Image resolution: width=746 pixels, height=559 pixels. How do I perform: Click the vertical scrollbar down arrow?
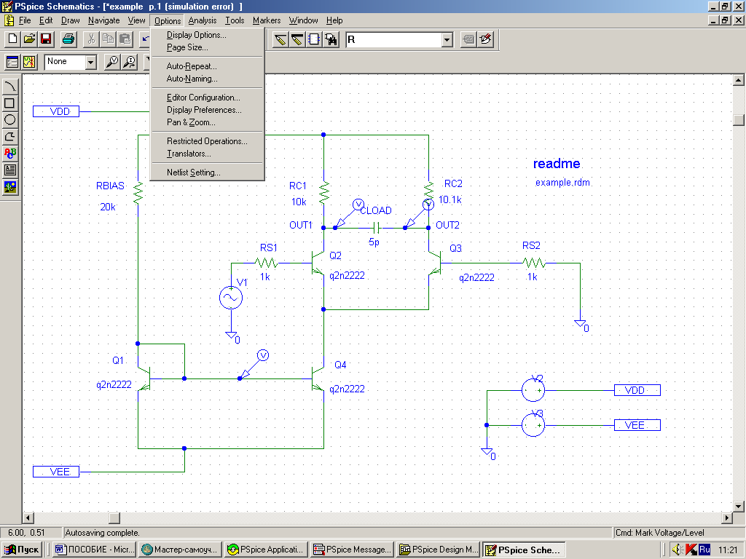point(739,506)
